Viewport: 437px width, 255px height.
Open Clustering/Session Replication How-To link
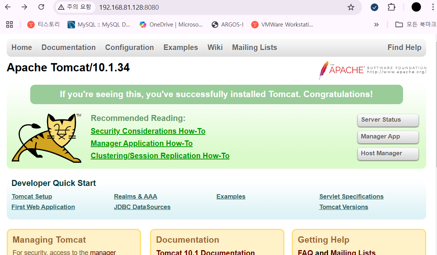pyautogui.click(x=160, y=156)
